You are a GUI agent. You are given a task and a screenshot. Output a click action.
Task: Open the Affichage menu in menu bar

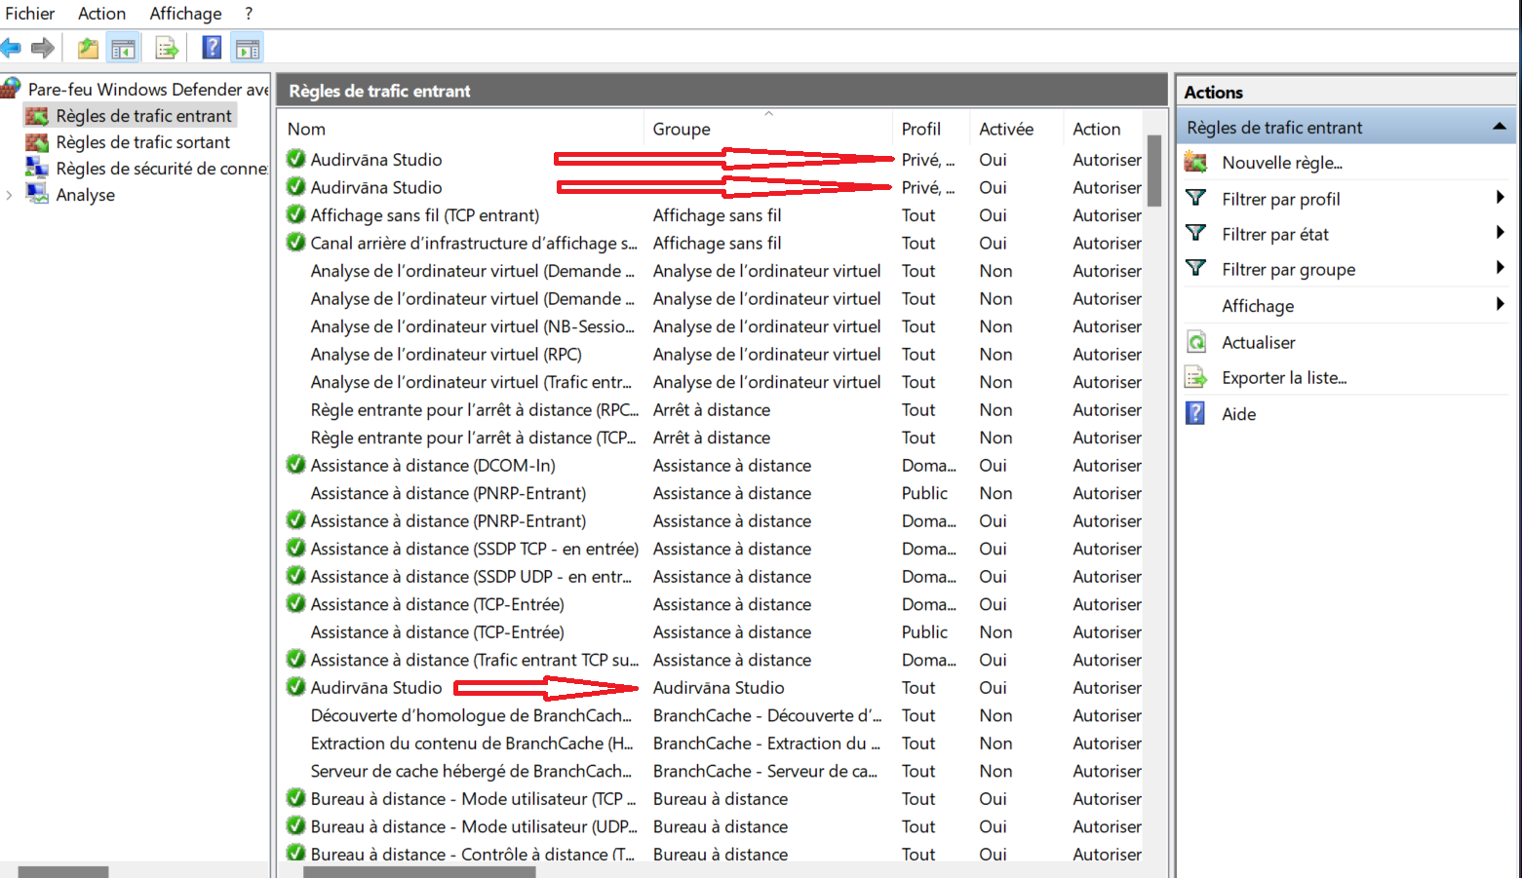(185, 14)
